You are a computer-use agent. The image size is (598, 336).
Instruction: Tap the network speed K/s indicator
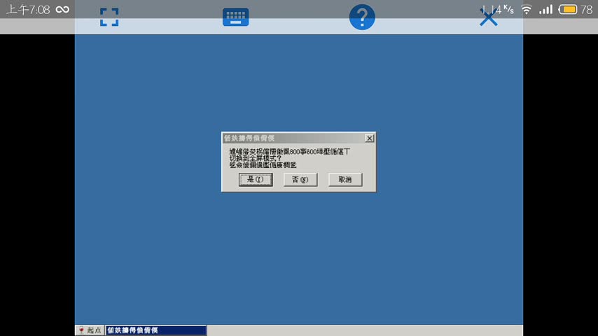[497, 9]
